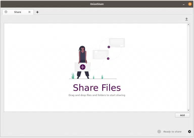This screenshot has height=138, width=194.
Task: Open a new tab with plus icon
Action: coord(37,12)
